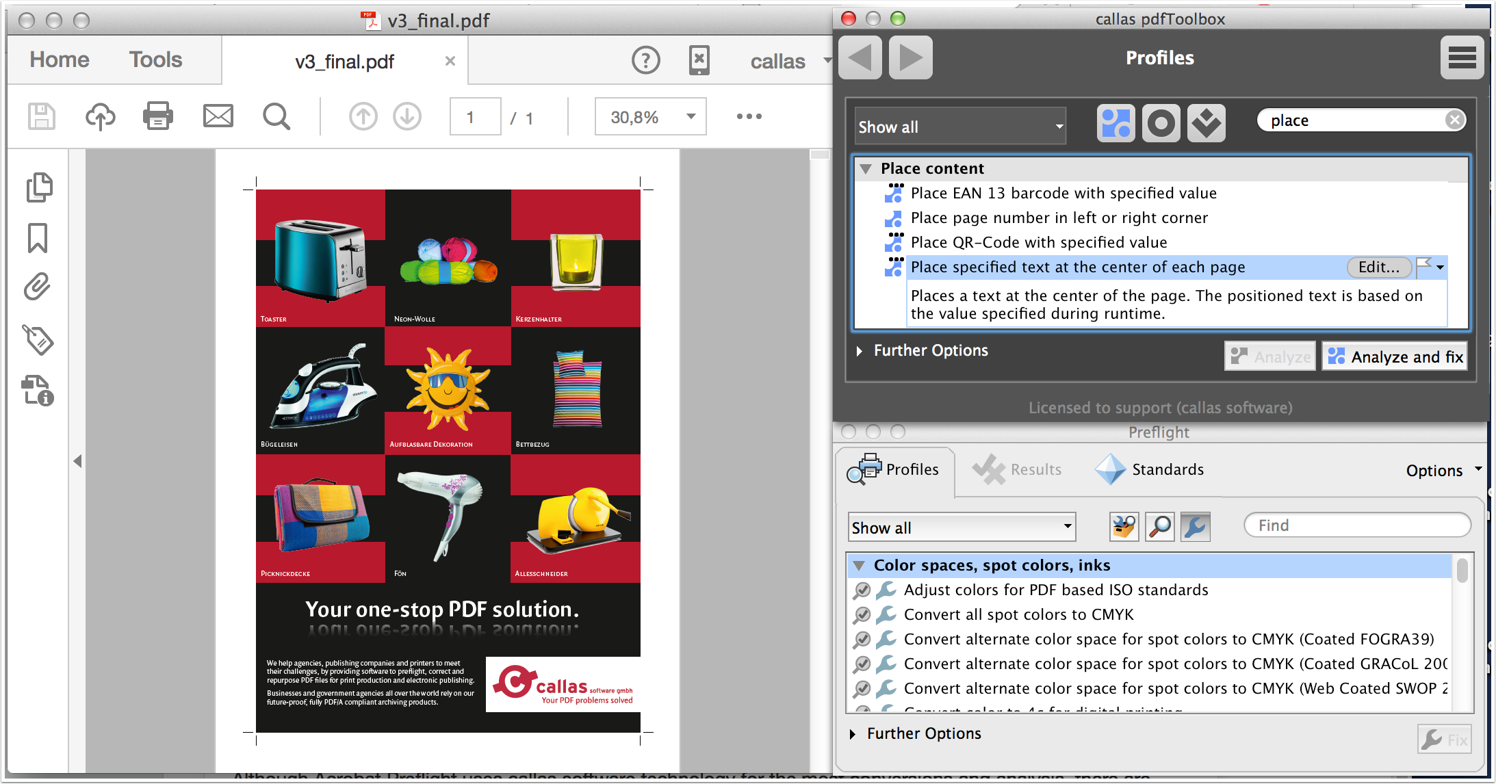
Task: Click the Find field in Preflight
Action: (1356, 525)
